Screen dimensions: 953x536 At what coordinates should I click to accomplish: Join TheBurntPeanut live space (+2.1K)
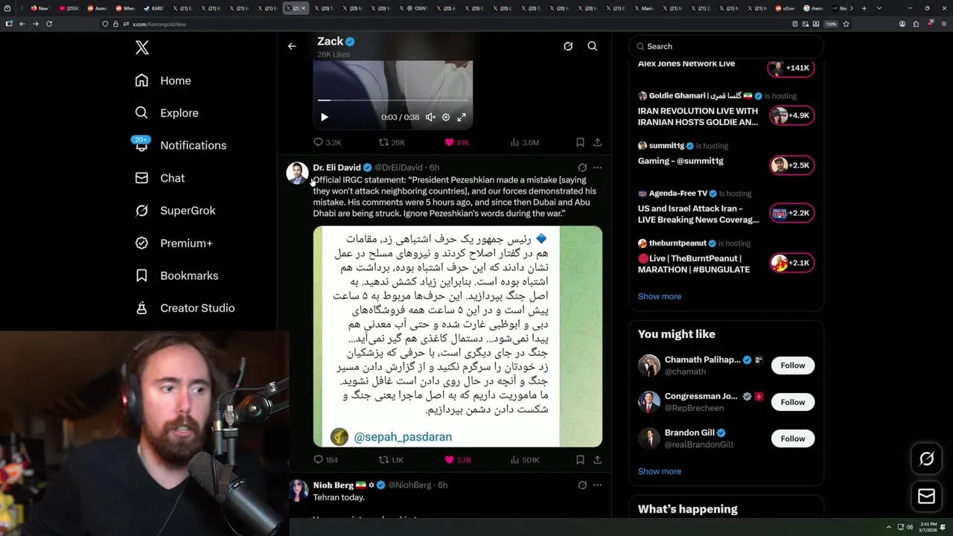point(792,263)
